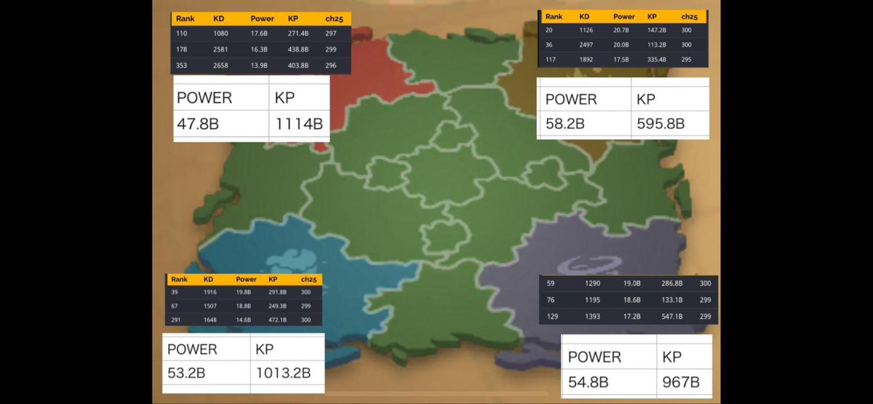
Task: Click KP value 438.8B
Action: [298, 49]
